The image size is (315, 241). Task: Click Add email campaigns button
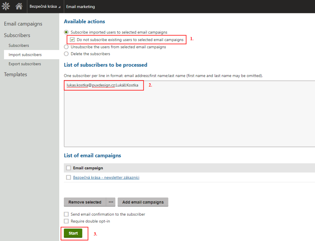point(143,202)
